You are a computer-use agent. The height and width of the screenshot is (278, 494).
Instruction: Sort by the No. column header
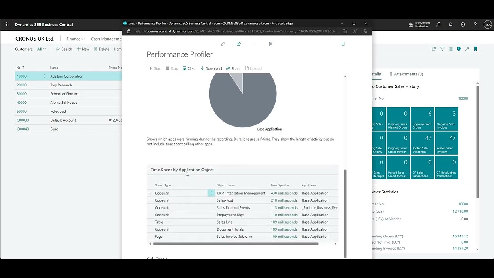click(20, 68)
